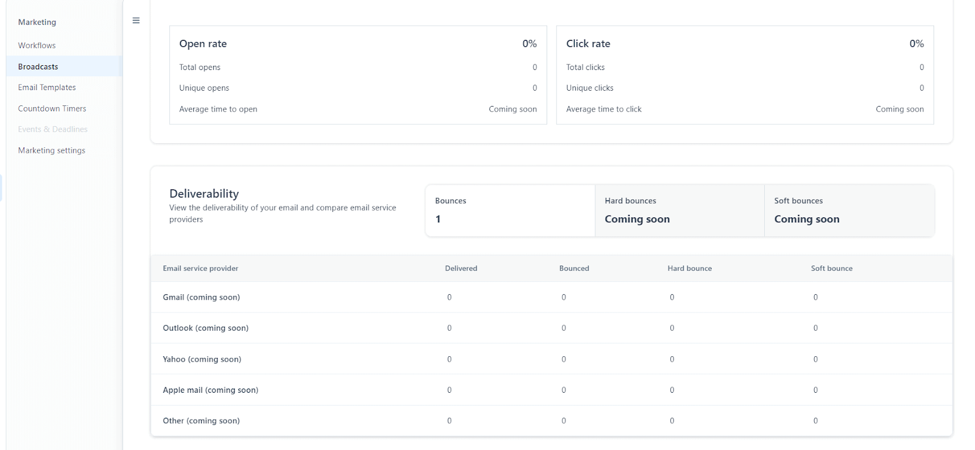The height and width of the screenshot is (450, 975).
Task: Click the Click rate card title
Action: 588,44
